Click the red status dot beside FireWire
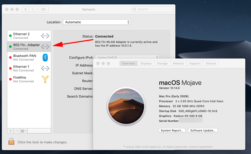 (x=10, y=79)
